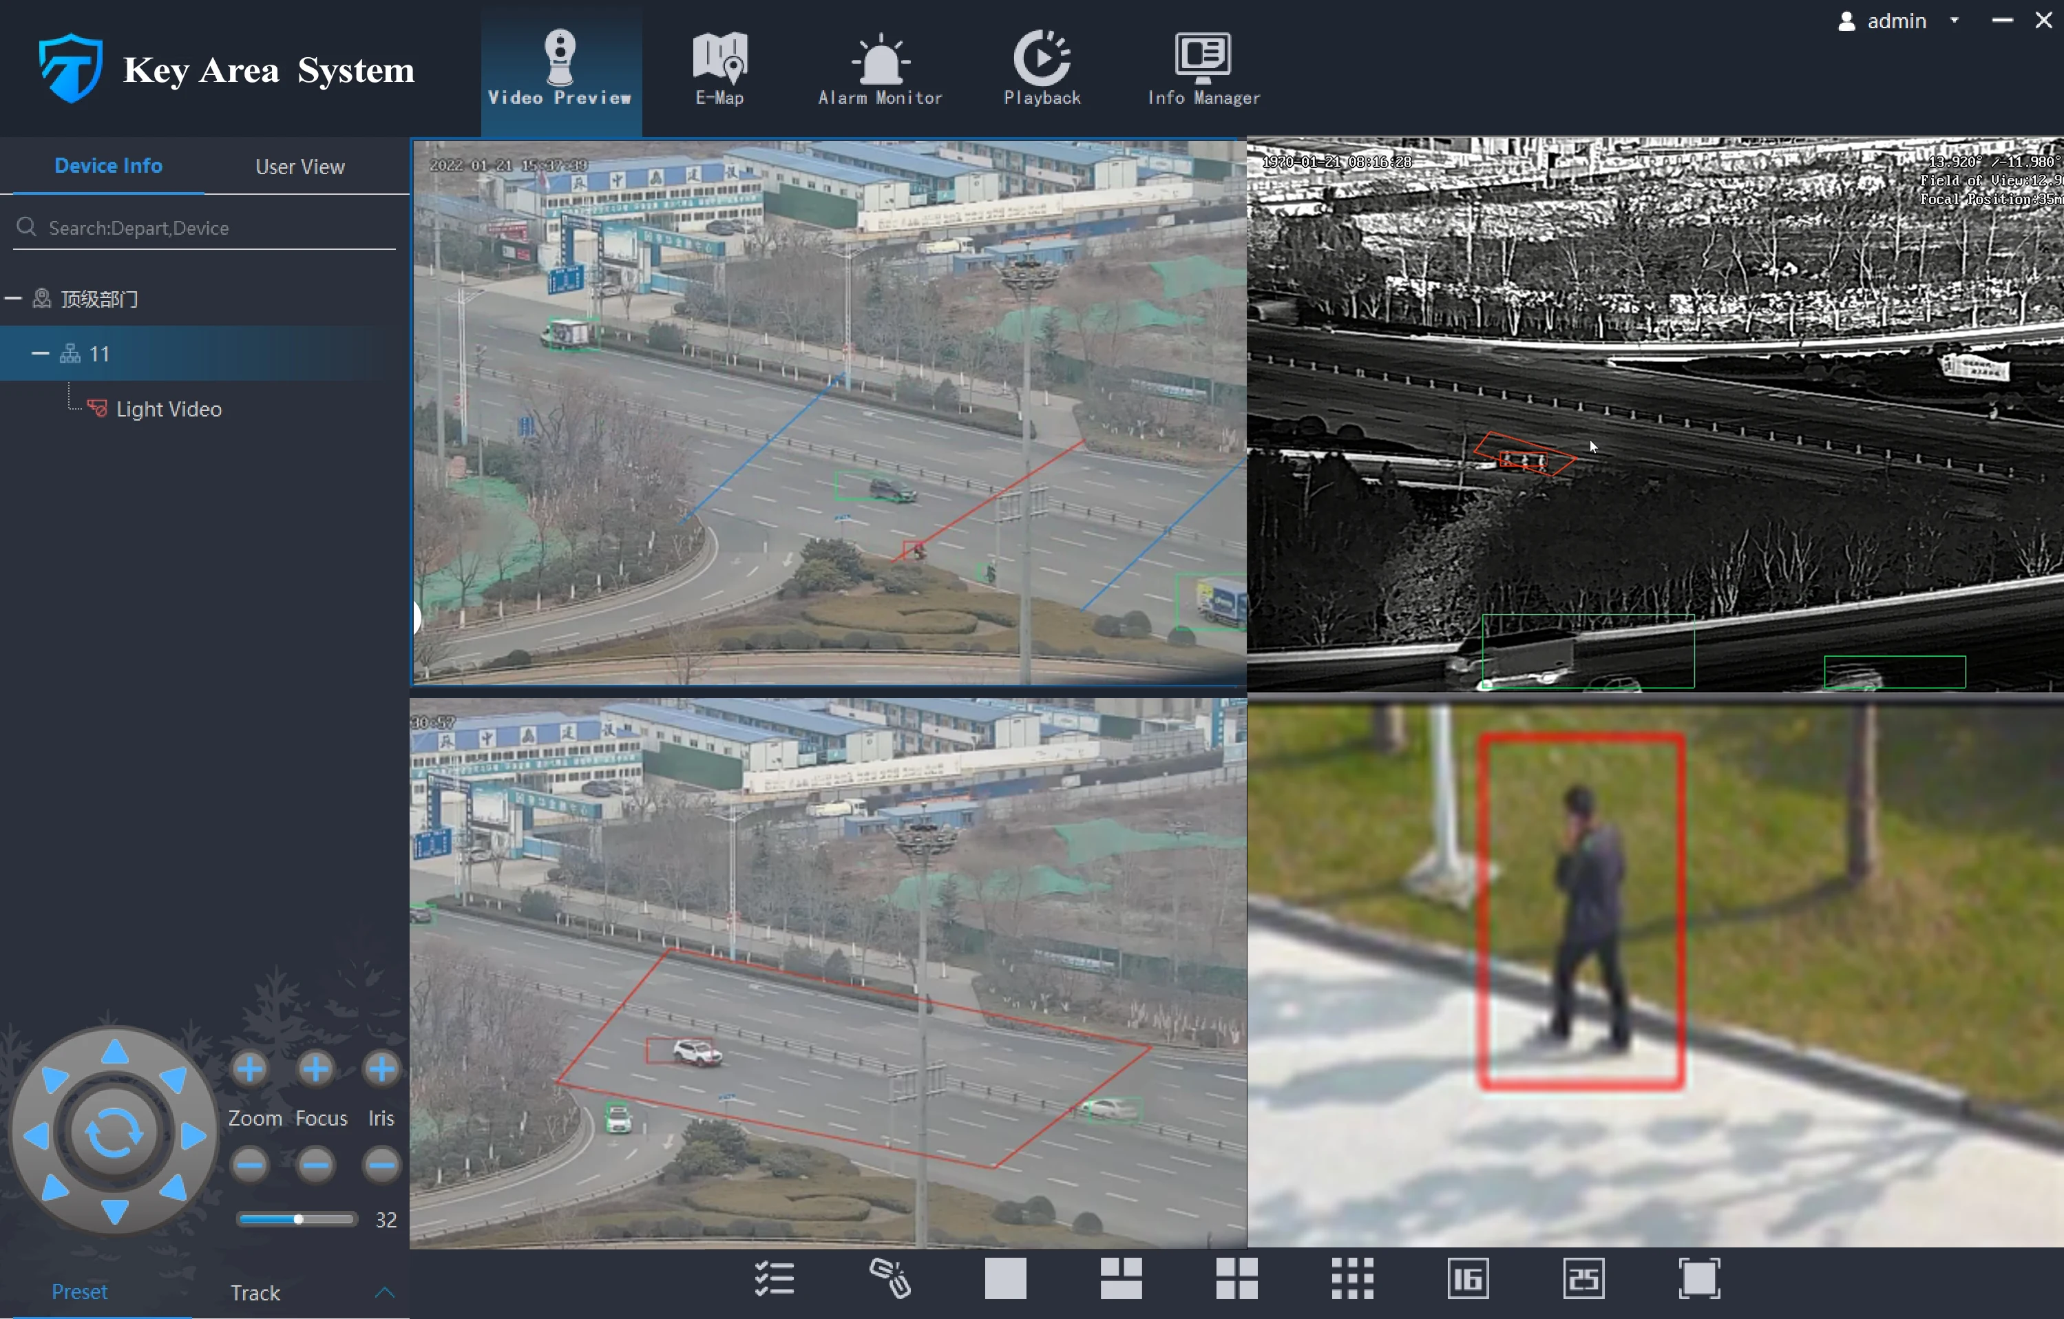Open the Alarm Monitor panel
The width and height of the screenshot is (2064, 1319).
point(878,66)
